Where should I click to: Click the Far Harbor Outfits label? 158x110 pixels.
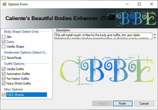pyautogui.click(x=18, y=79)
